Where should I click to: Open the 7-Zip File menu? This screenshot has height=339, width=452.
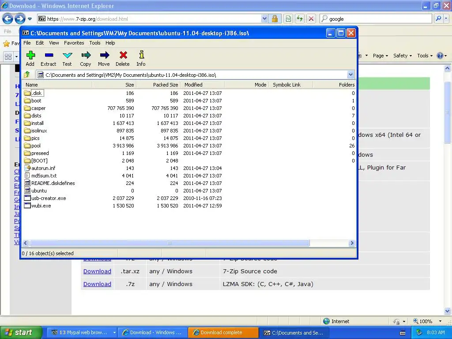tap(27, 43)
